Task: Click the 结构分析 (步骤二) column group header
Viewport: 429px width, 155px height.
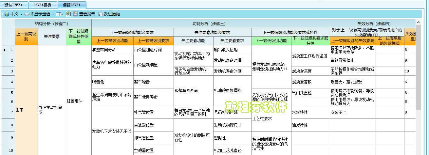Action: point(53,23)
